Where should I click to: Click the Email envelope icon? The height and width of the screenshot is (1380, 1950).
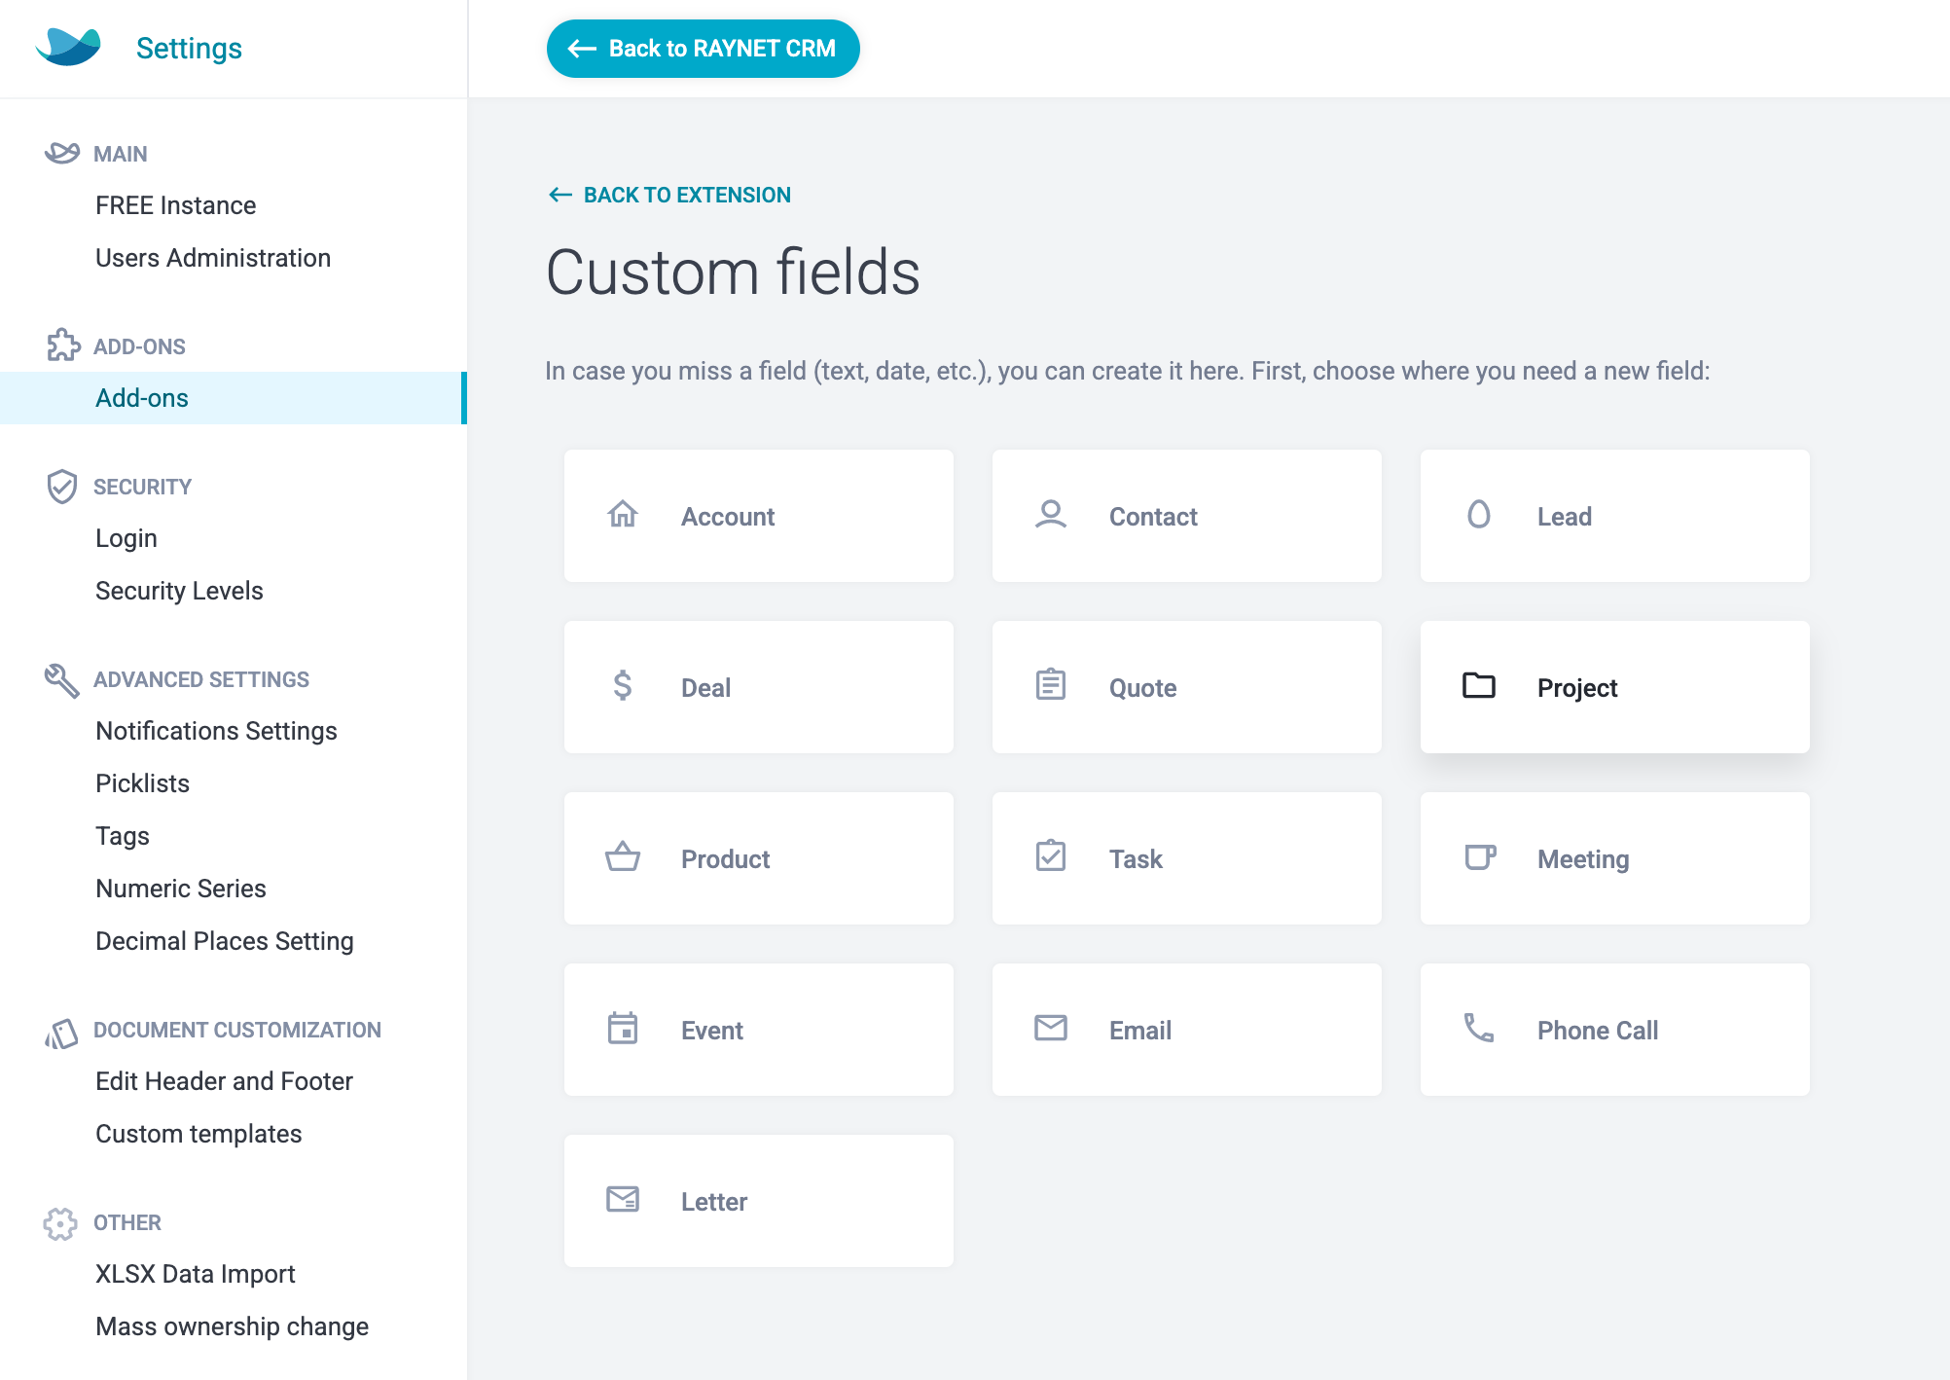coord(1051,1028)
